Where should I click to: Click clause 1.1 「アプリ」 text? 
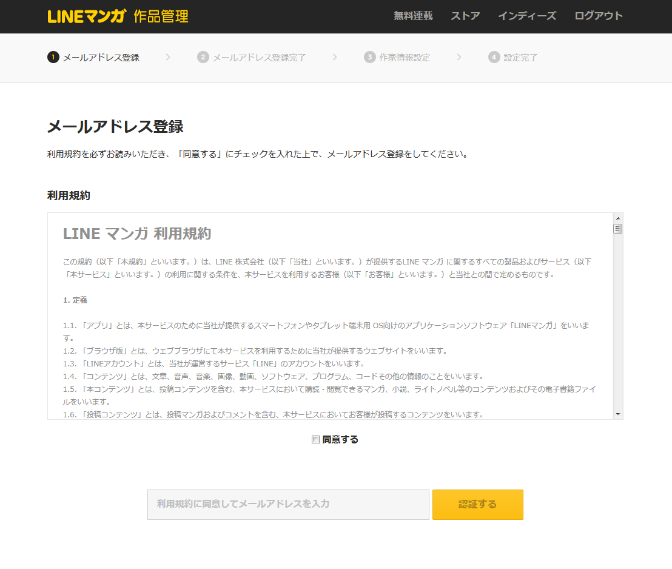point(326,331)
